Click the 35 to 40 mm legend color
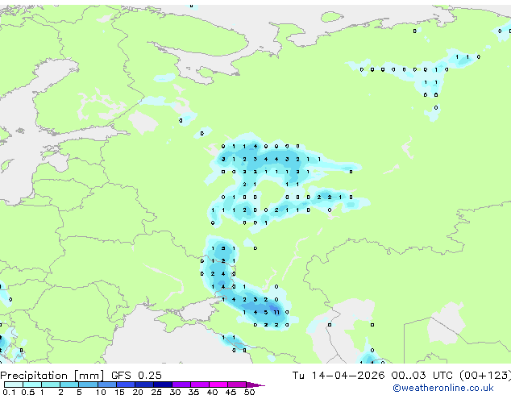This screenshot has height=395, width=511. pyautogui.click(x=199, y=385)
